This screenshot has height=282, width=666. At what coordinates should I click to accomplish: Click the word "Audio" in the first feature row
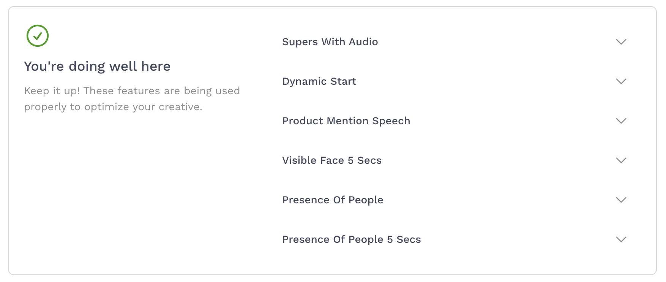tap(363, 42)
